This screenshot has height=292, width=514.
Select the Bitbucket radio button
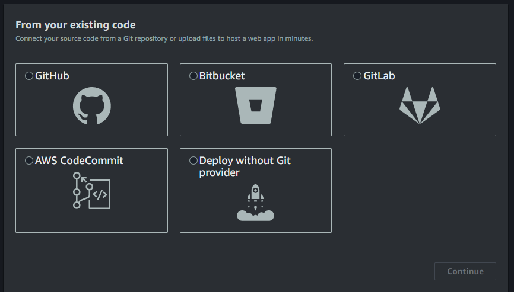click(x=193, y=76)
